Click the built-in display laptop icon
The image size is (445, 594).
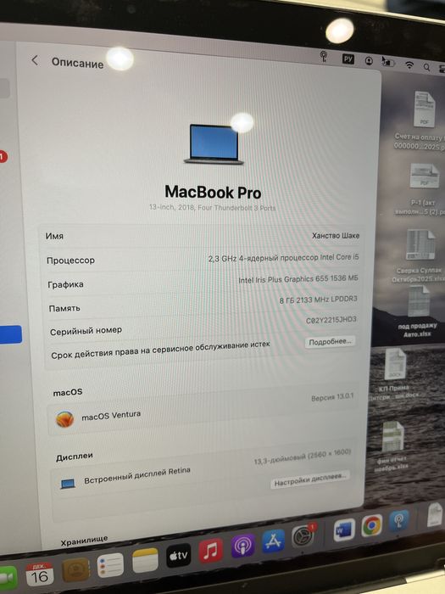pos(68,484)
